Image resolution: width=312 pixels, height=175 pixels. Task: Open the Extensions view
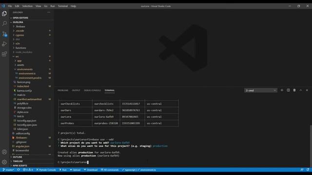coord(4,54)
